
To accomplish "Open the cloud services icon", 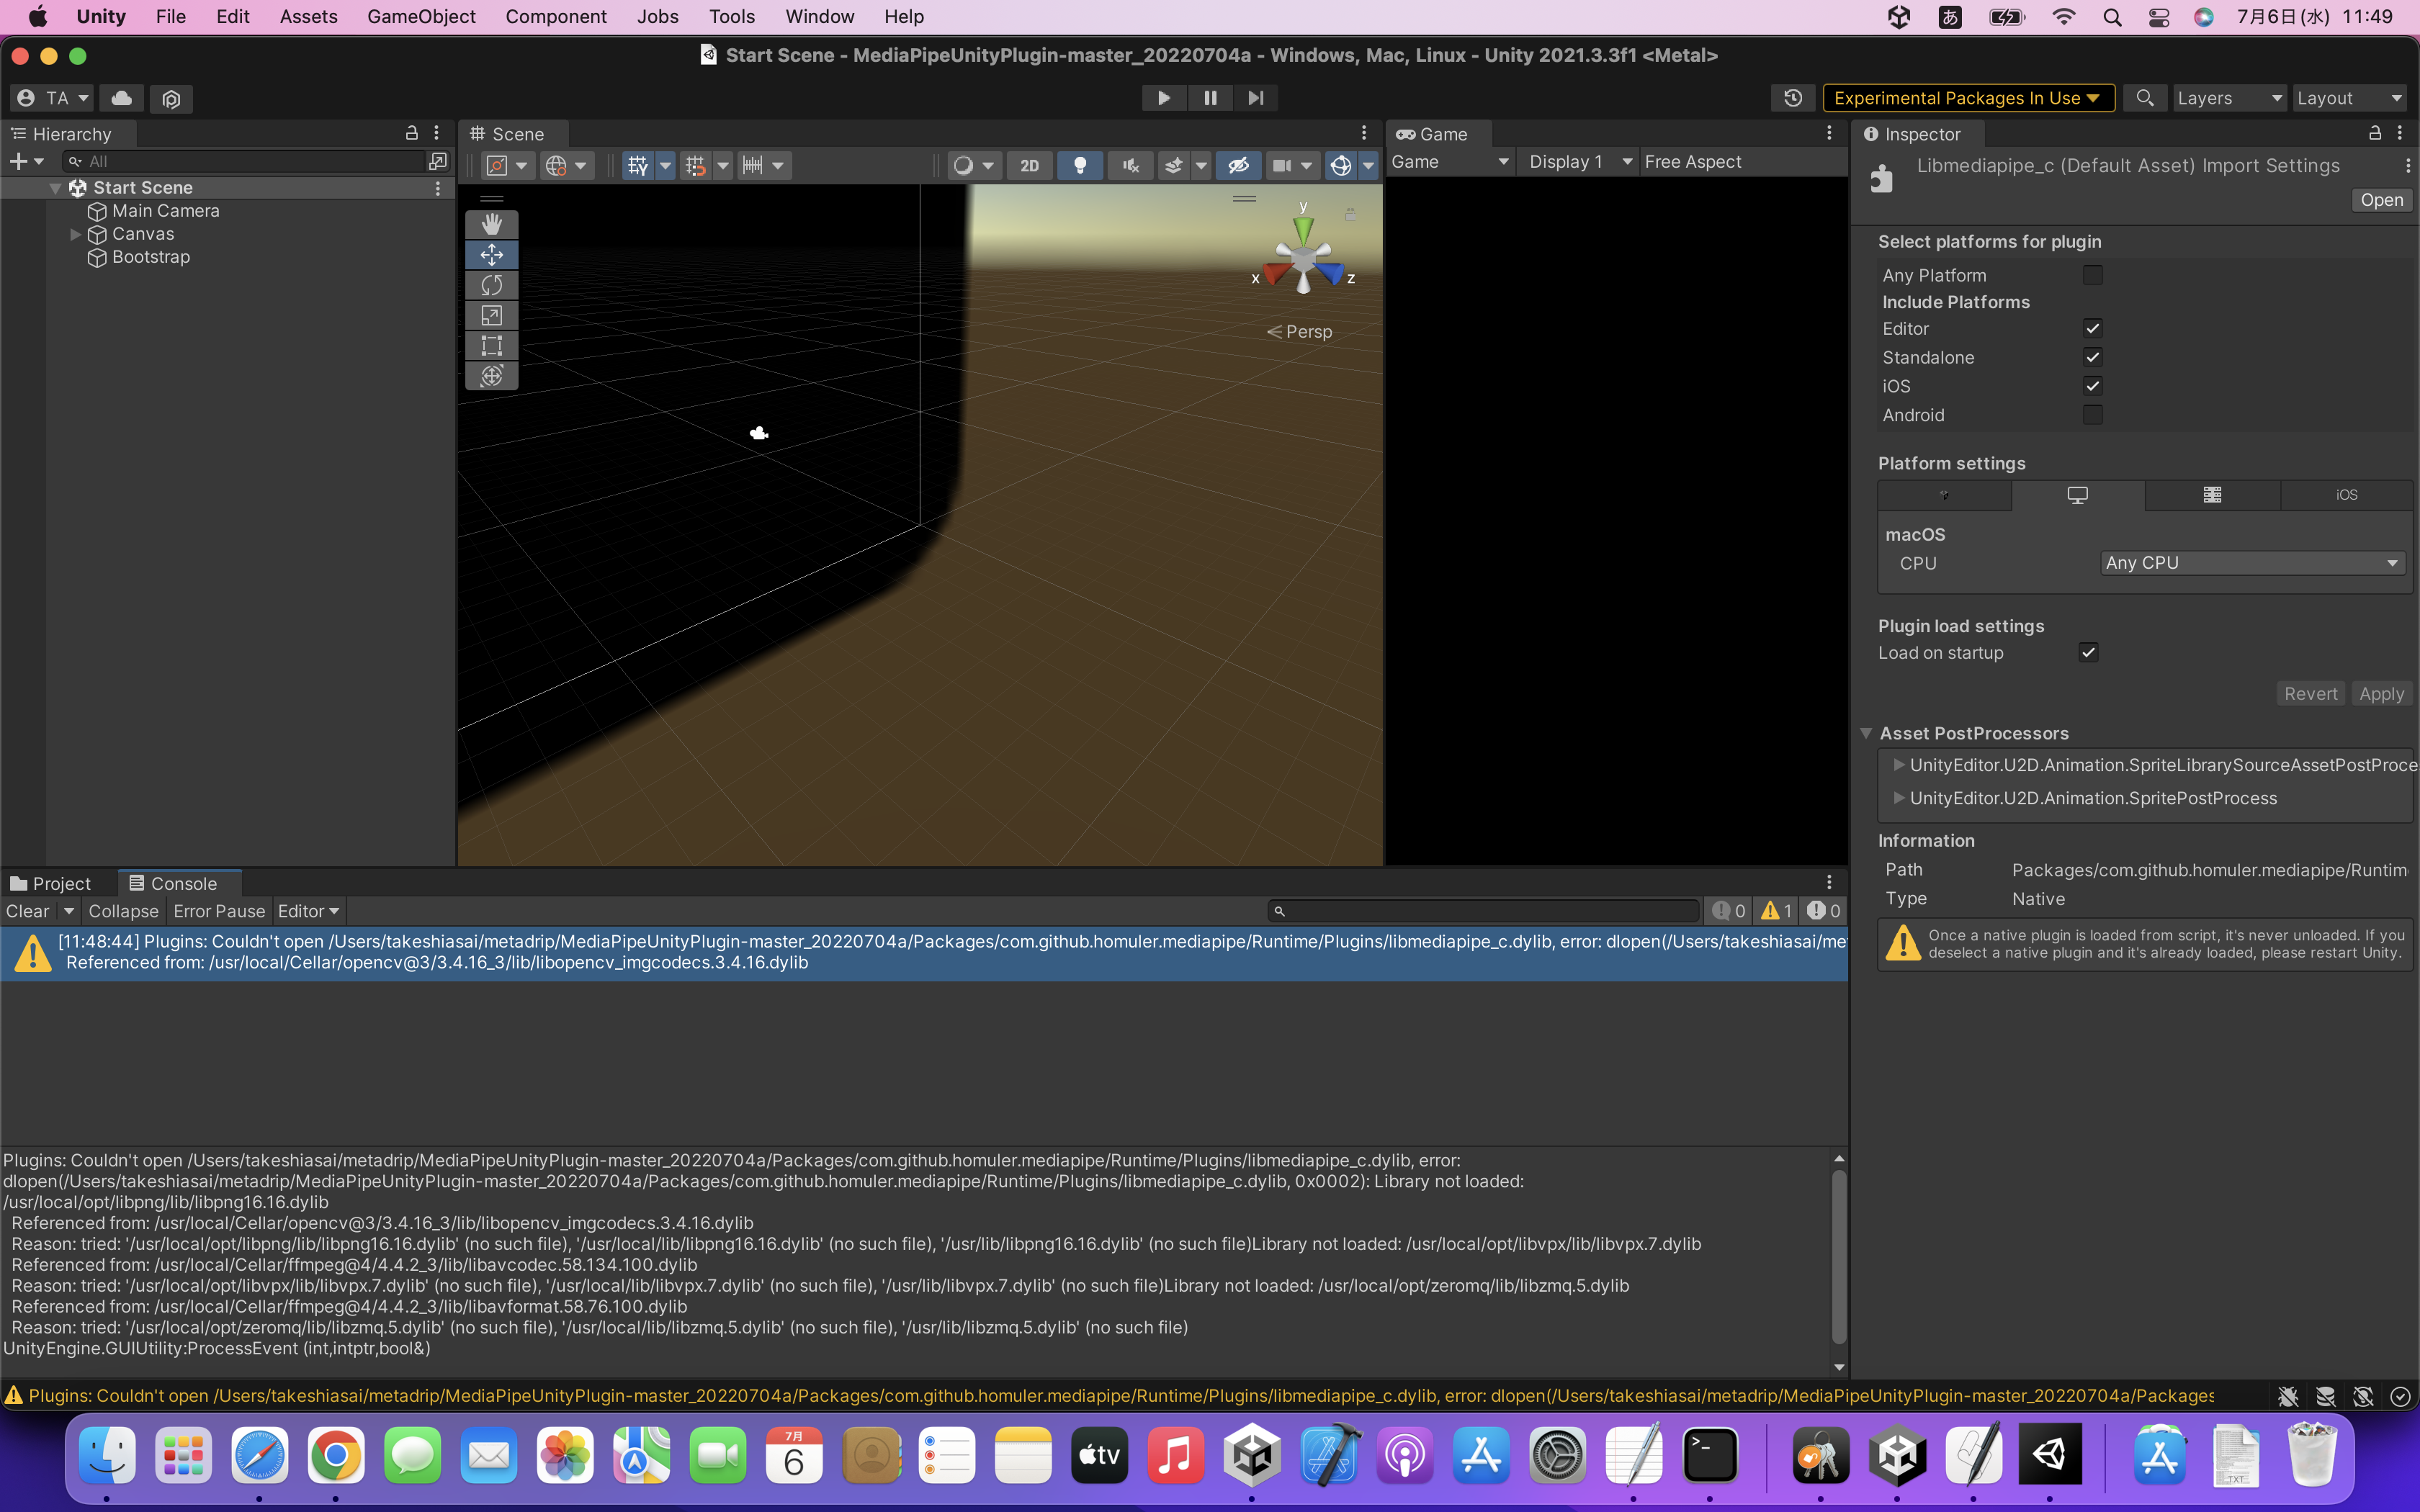I will [121, 98].
